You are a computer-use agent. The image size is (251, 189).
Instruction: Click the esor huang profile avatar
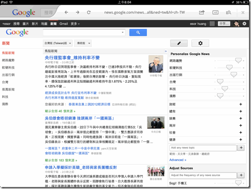(237, 23)
